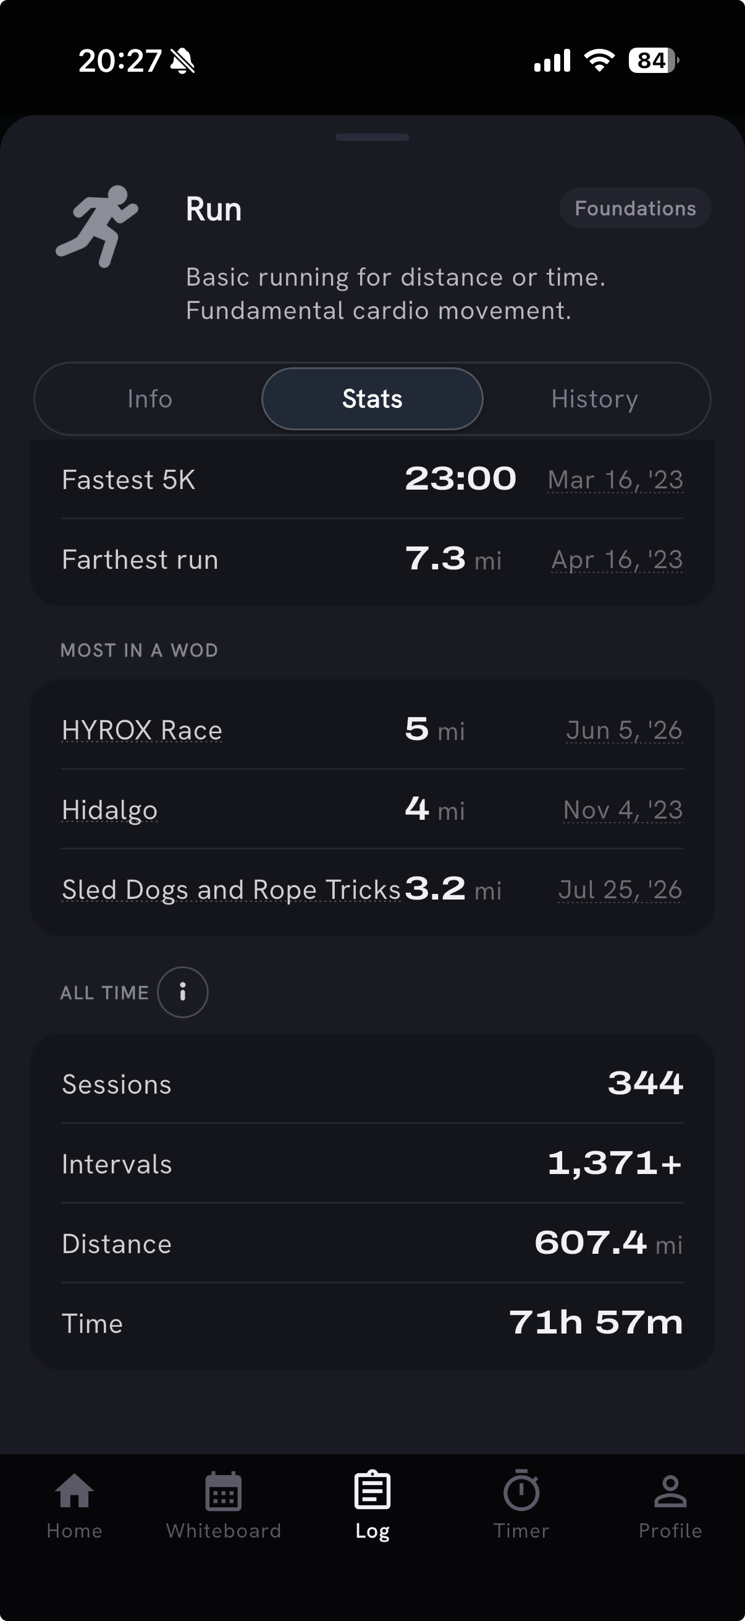Screen dimensions: 745x1621
Task: Open the Hidalgo workout link
Action: 109,810
